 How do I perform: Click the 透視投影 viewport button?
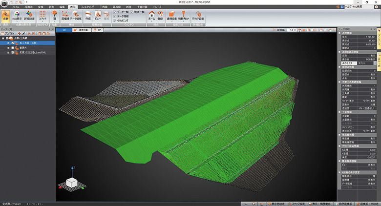click(x=82, y=30)
